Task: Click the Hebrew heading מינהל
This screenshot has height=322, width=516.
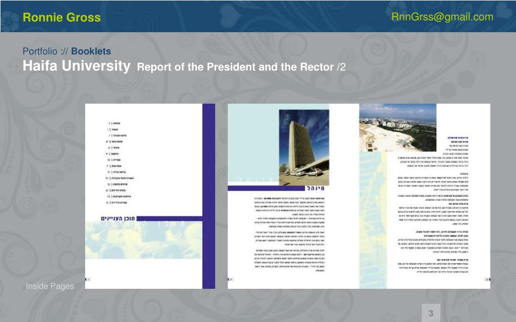Action: 315,188
